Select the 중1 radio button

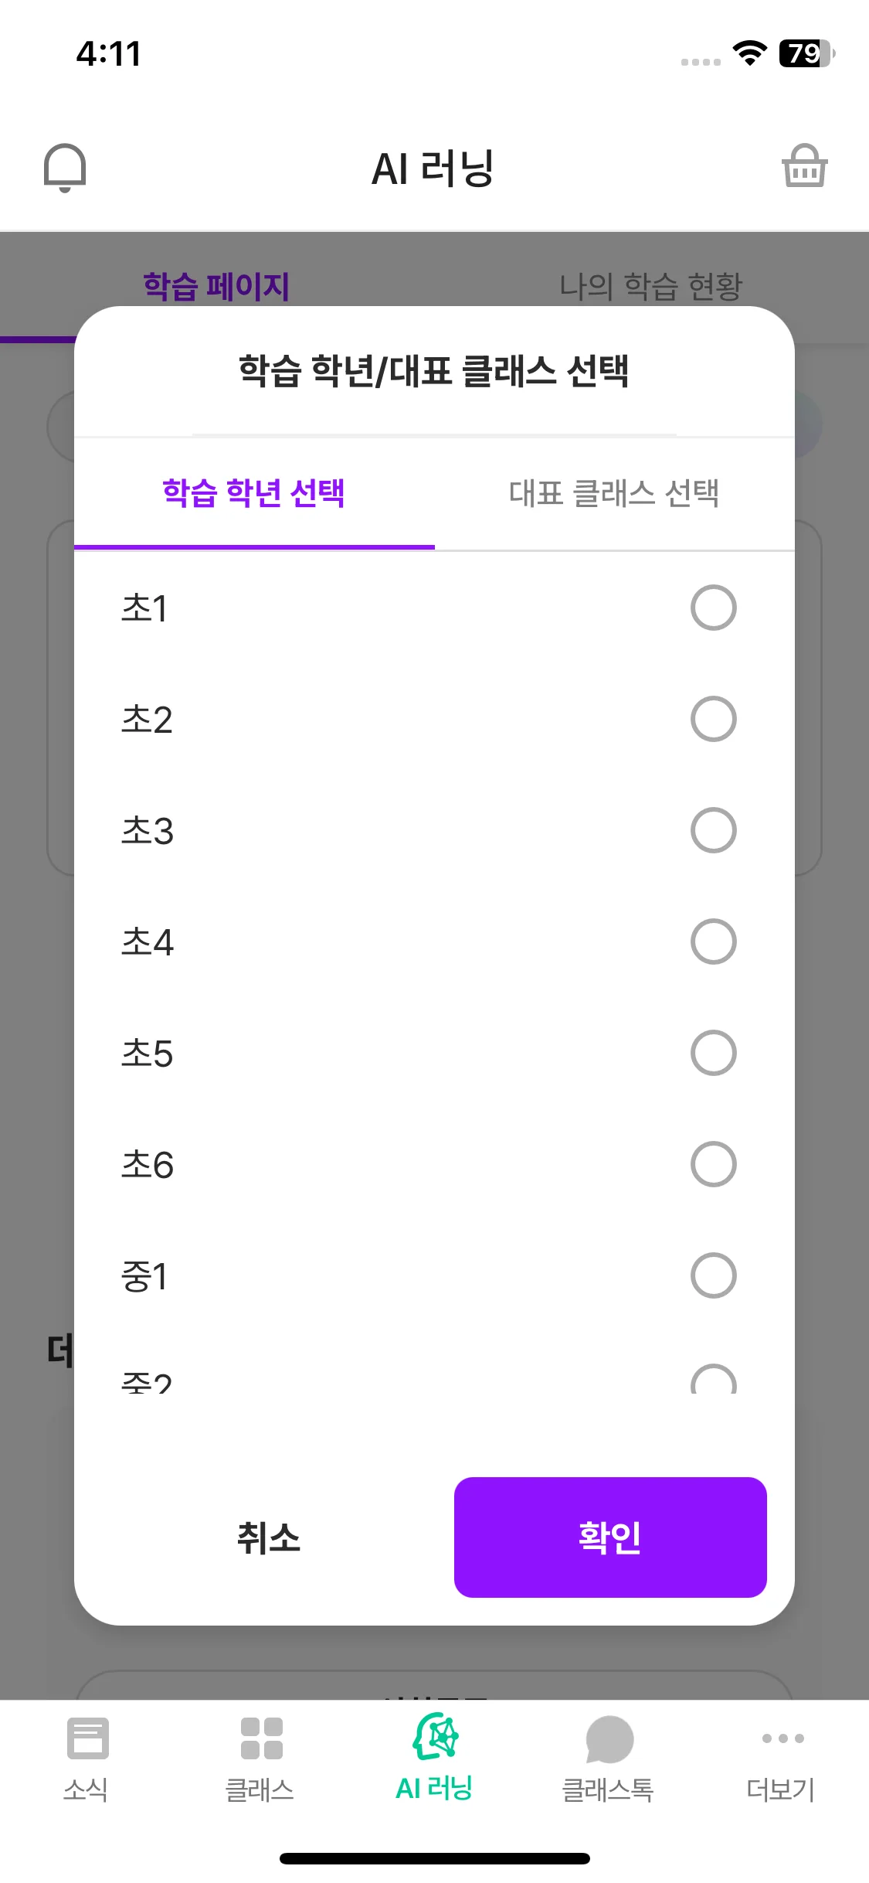(713, 1275)
